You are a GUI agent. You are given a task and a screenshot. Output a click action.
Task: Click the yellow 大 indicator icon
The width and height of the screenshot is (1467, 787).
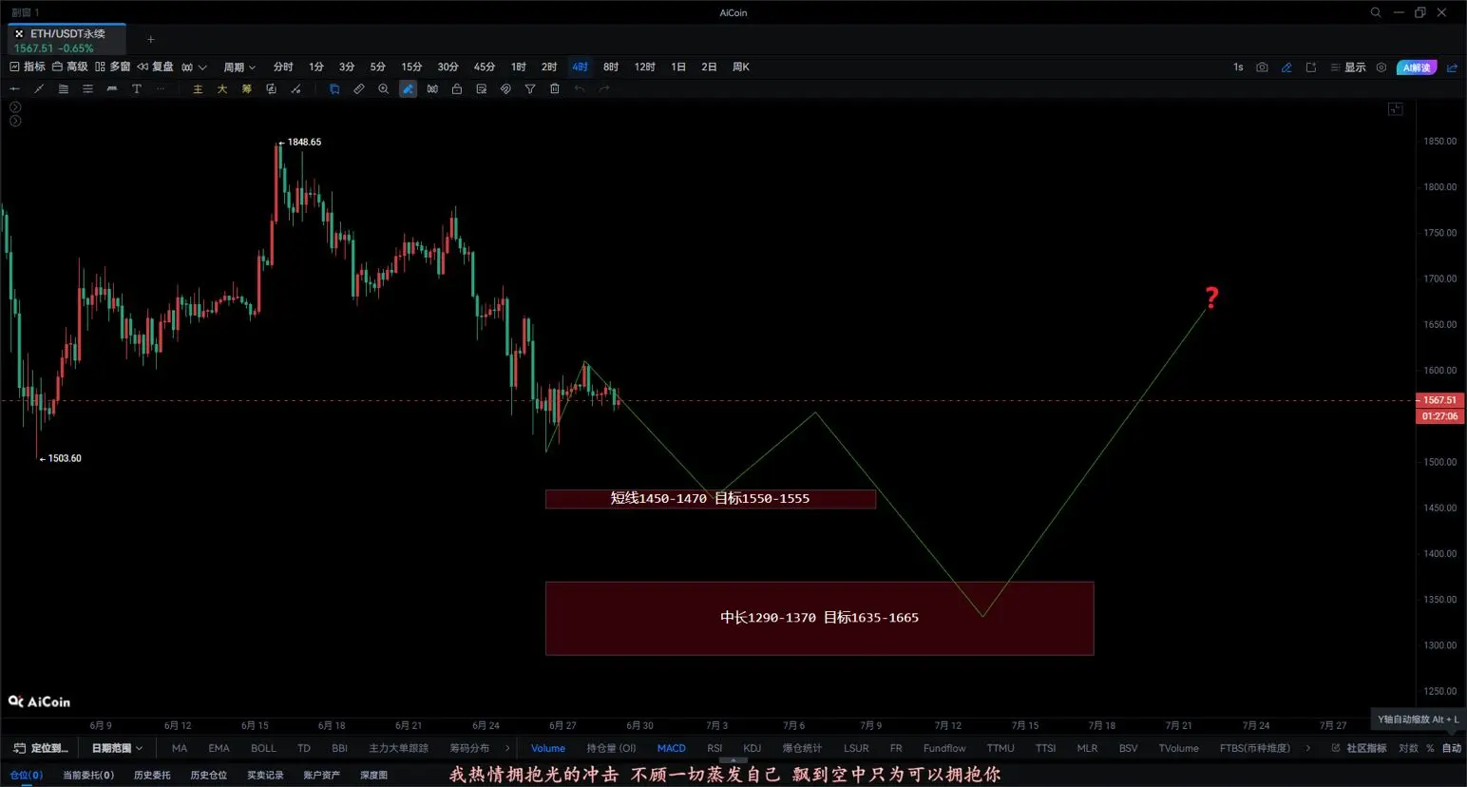point(222,89)
